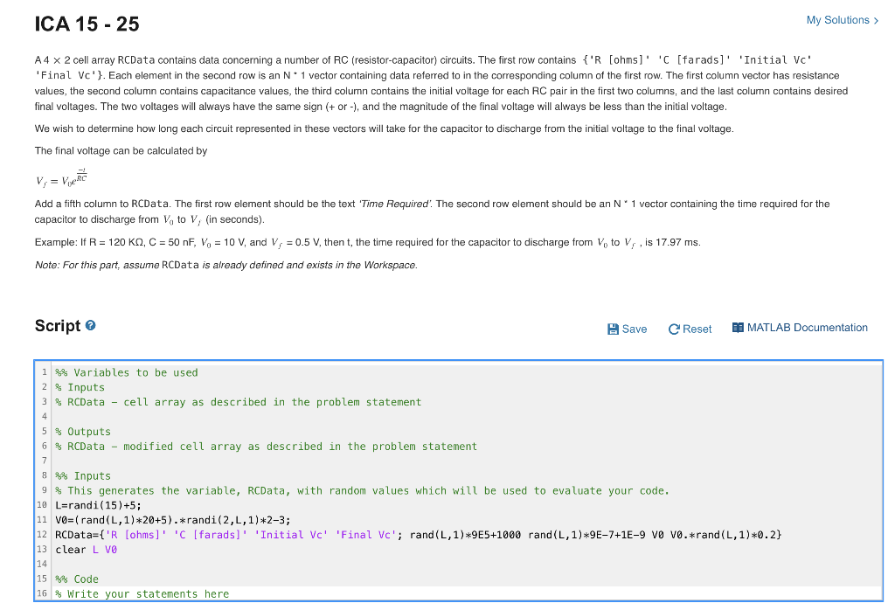Open the My Solutions link

[x=838, y=20]
